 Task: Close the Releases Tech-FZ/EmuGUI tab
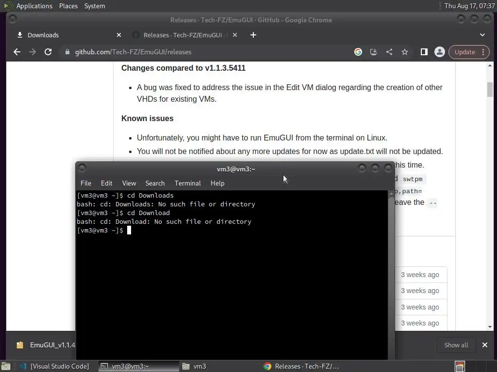235,35
